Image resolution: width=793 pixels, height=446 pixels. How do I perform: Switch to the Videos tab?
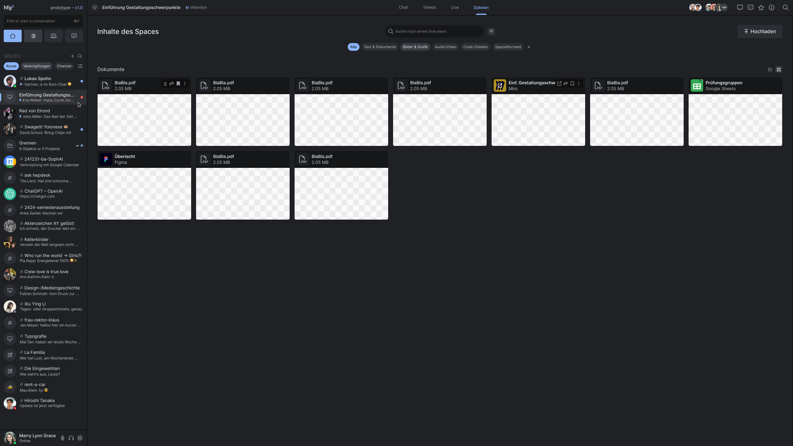point(429,7)
